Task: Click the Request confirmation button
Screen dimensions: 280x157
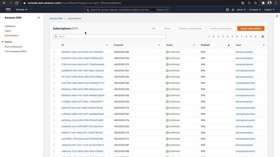Action: [190, 28]
